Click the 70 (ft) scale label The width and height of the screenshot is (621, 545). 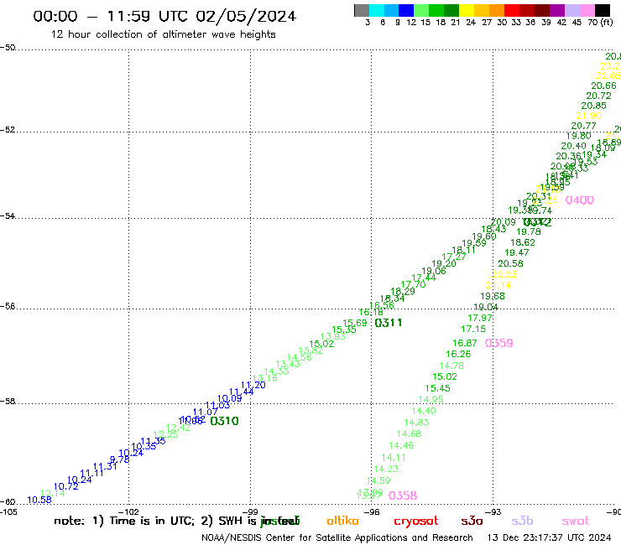[x=600, y=23]
